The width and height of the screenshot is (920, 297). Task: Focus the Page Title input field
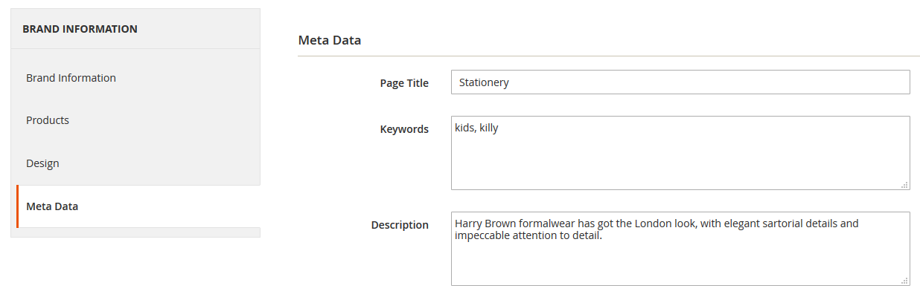(680, 82)
